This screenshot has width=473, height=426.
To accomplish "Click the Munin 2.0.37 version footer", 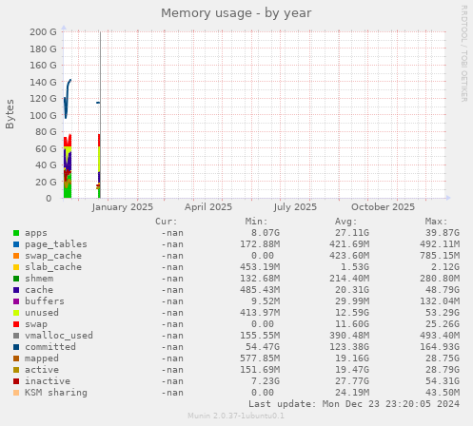I will [x=236, y=416].
